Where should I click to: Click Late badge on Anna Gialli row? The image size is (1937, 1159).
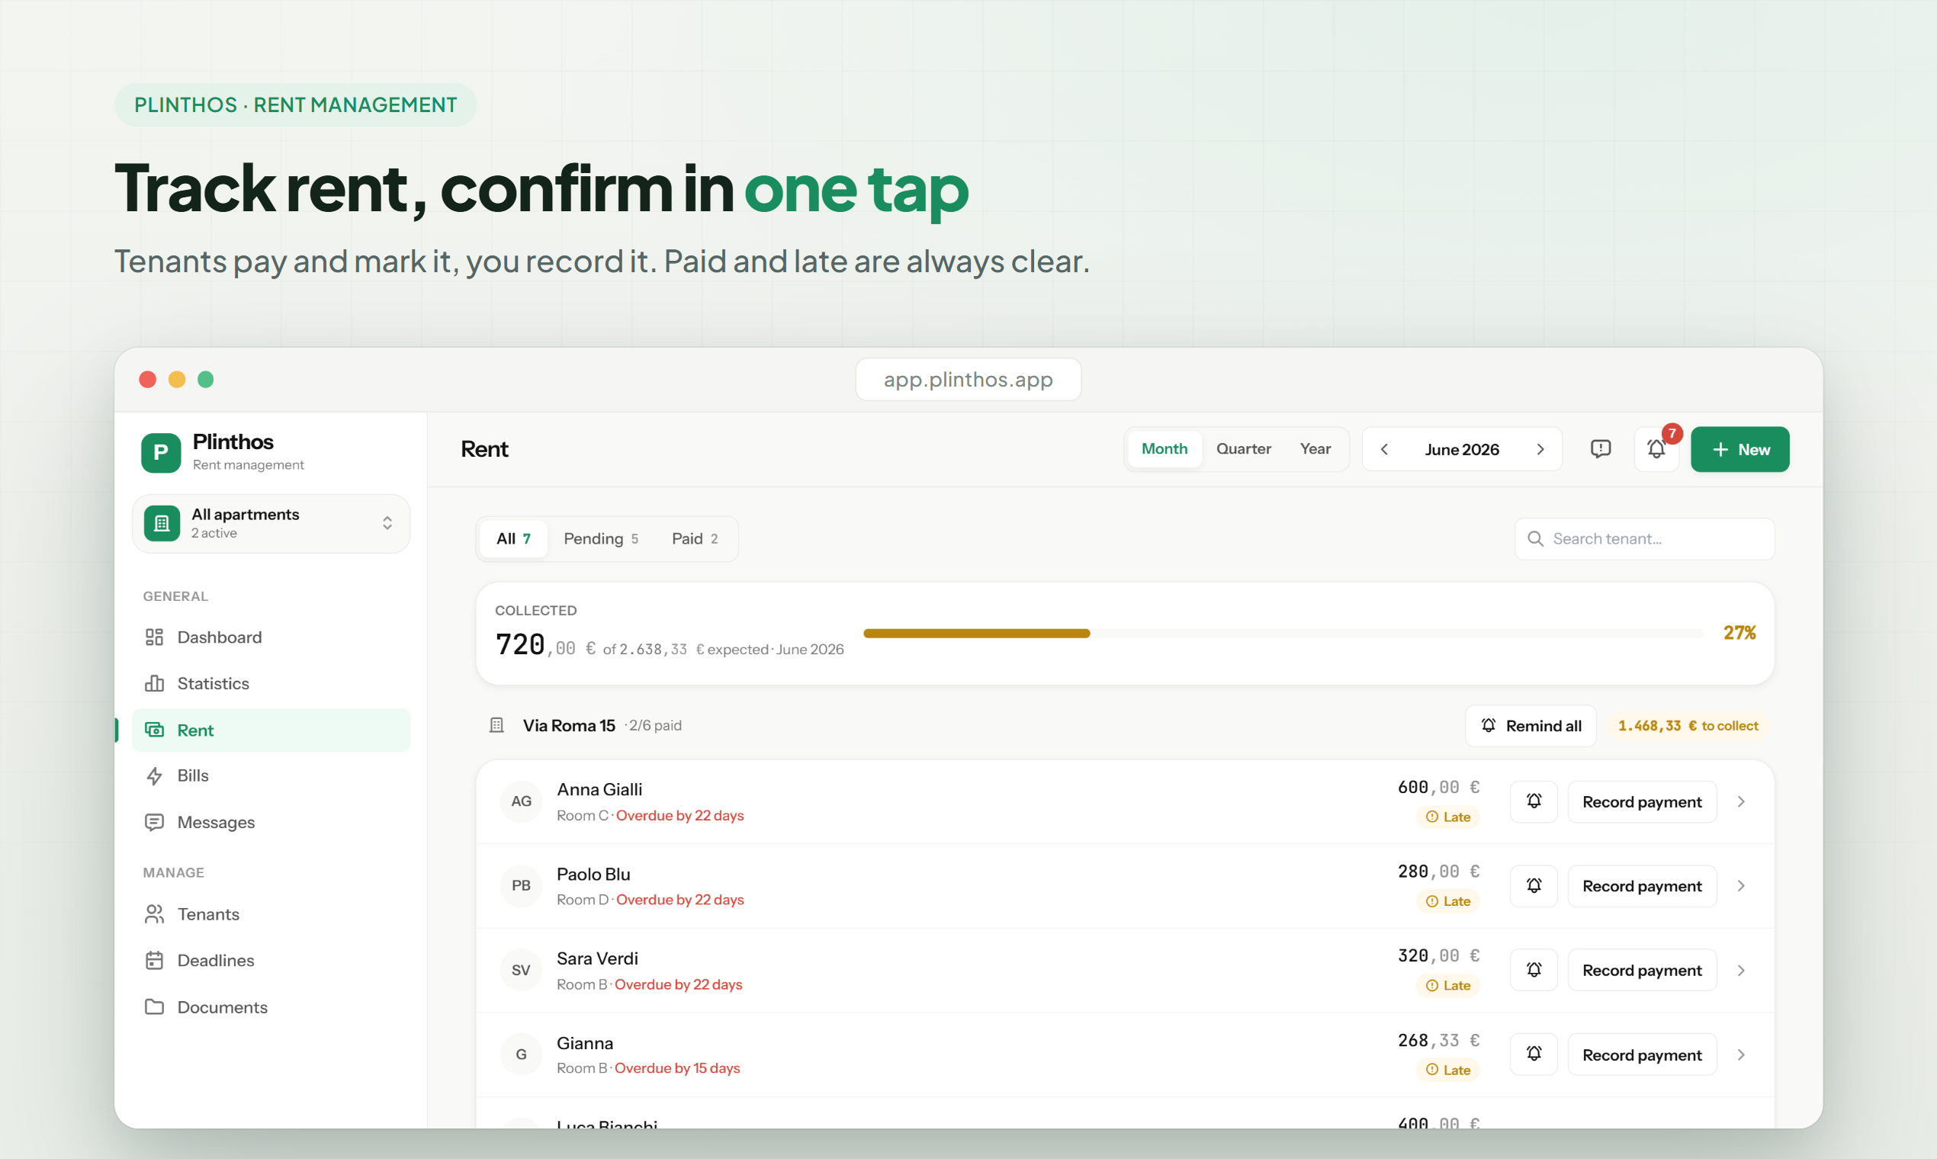pyautogui.click(x=1447, y=817)
